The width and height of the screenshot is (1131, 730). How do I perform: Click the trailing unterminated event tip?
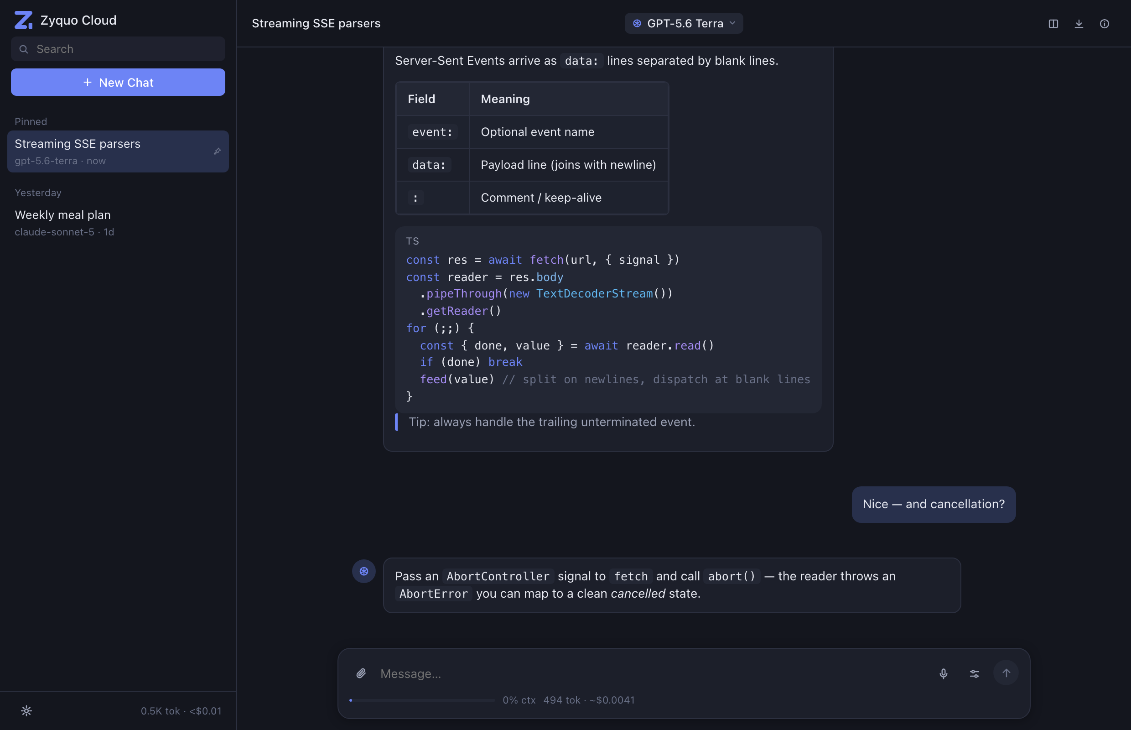pos(551,422)
